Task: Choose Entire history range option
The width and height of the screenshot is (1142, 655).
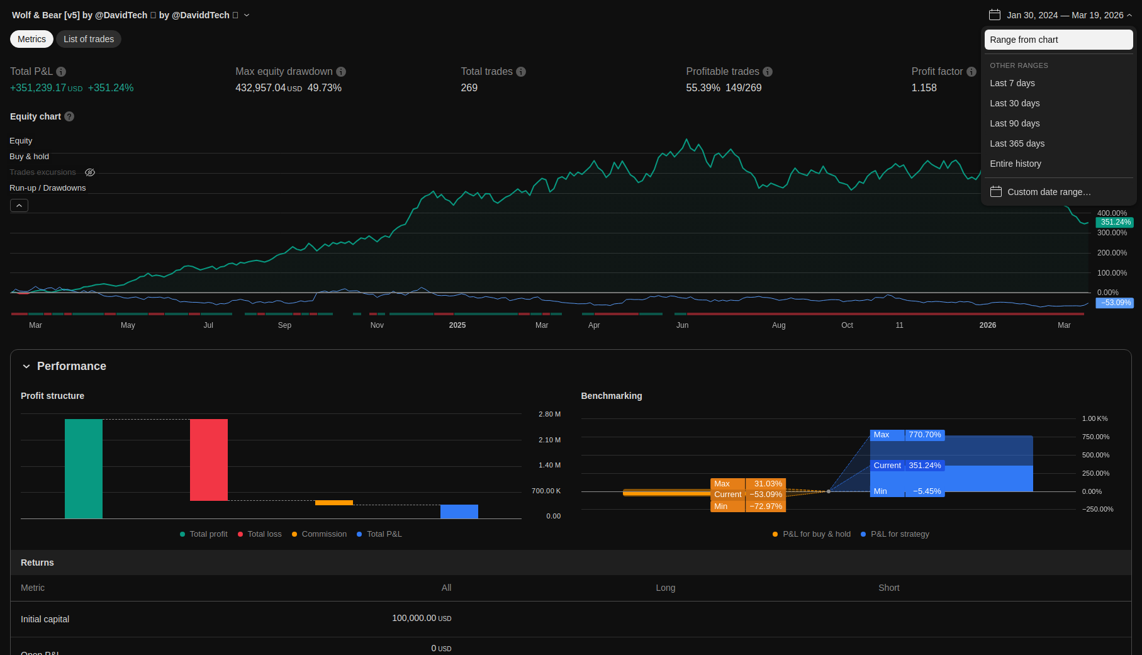Action: tap(1015, 164)
